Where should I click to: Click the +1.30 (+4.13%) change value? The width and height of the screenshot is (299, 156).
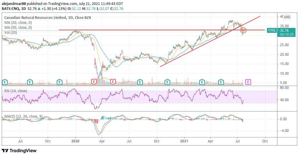coord(54,8)
